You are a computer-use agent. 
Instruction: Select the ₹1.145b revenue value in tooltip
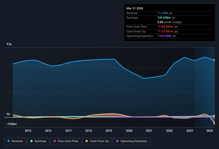click(162, 13)
